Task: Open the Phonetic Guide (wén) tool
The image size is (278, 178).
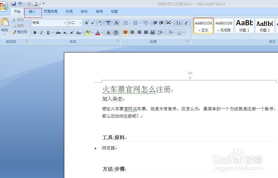Action: pyautogui.click(x=108, y=23)
